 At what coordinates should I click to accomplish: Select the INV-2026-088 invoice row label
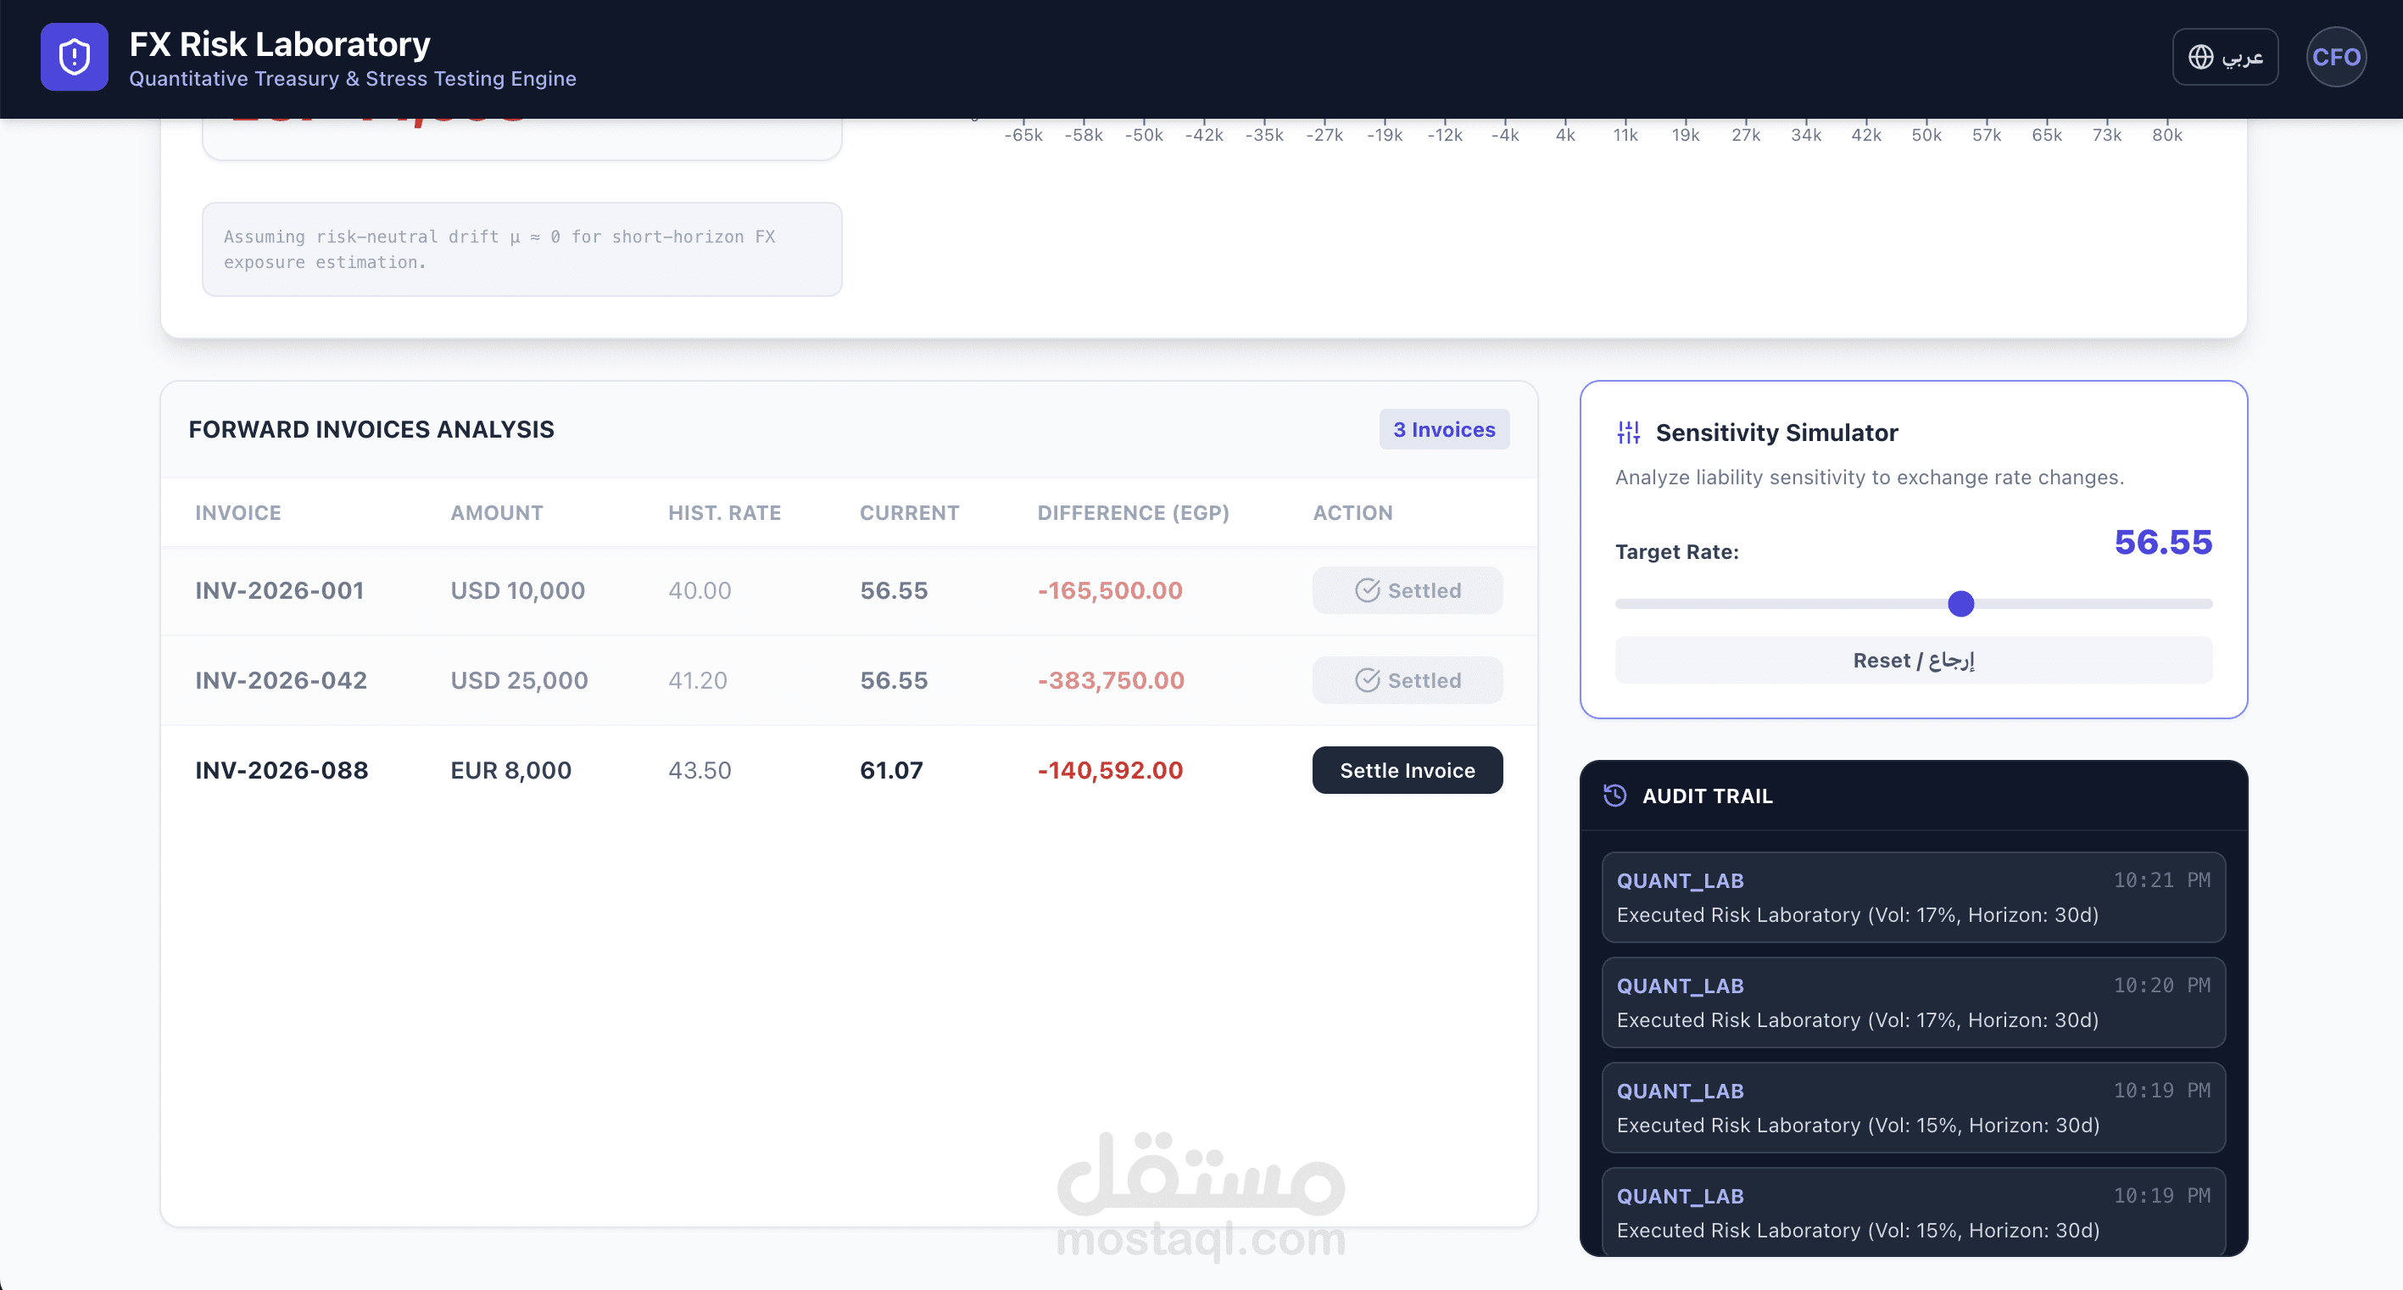pos(281,770)
